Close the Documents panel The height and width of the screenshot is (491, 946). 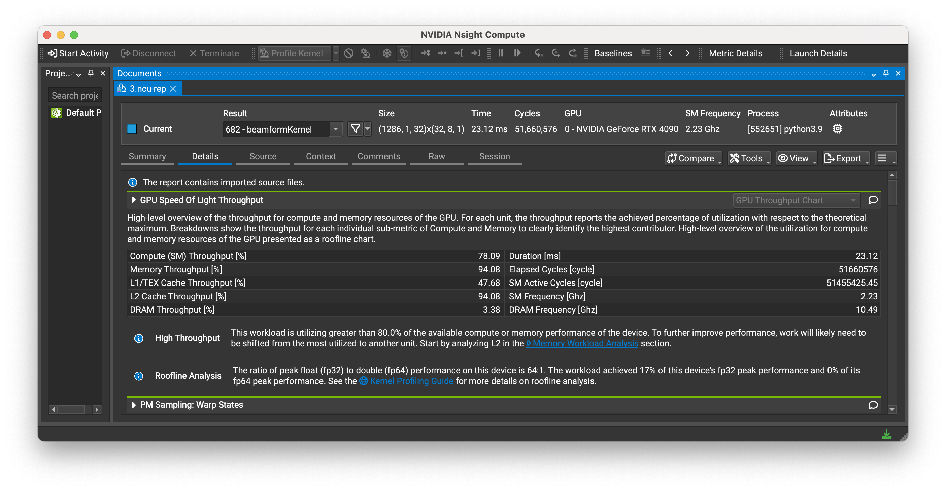pyautogui.click(x=898, y=73)
